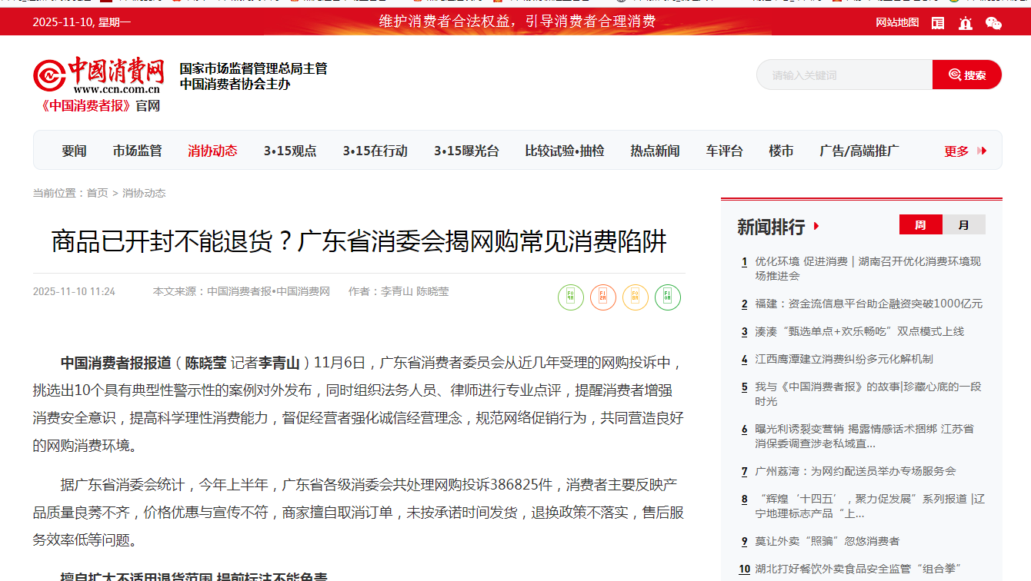Image resolution: width=1031 pixels, height=581 pixels.
Task: Open the 网站地图 link
Action: click(897, 23)
